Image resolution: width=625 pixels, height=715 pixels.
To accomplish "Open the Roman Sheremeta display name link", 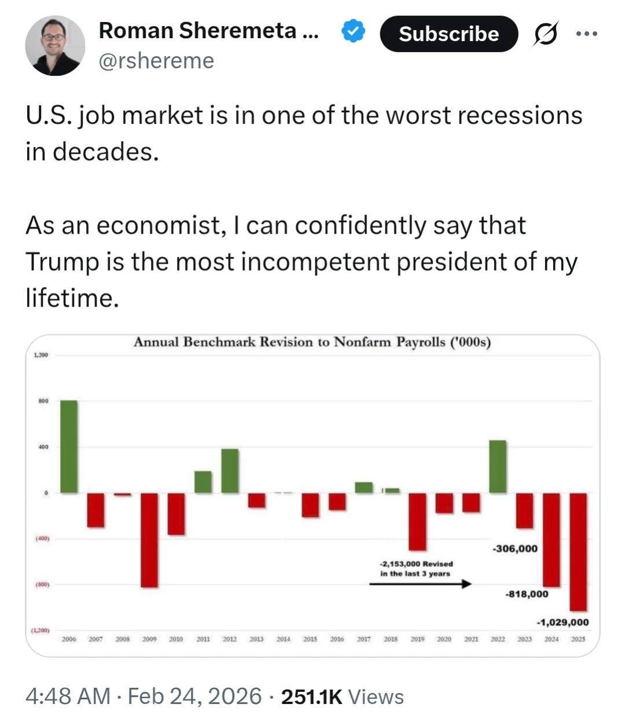I will click(x=208, y=31).
